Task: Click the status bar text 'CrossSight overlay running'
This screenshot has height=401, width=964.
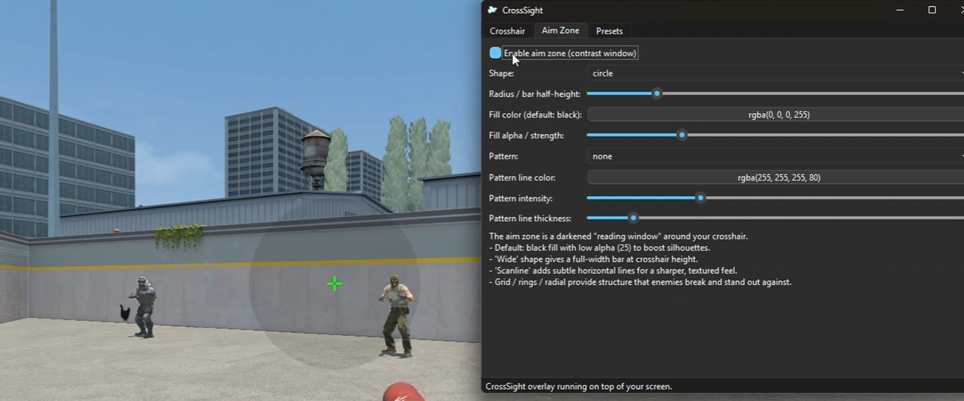Action: pos(579,387)
